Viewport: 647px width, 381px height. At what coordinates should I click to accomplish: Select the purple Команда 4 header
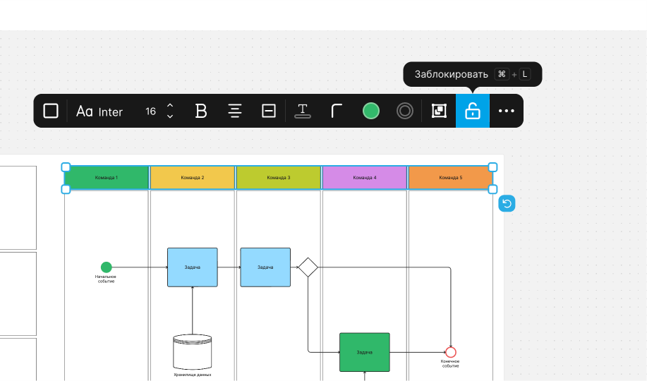(x=365, y=178)
